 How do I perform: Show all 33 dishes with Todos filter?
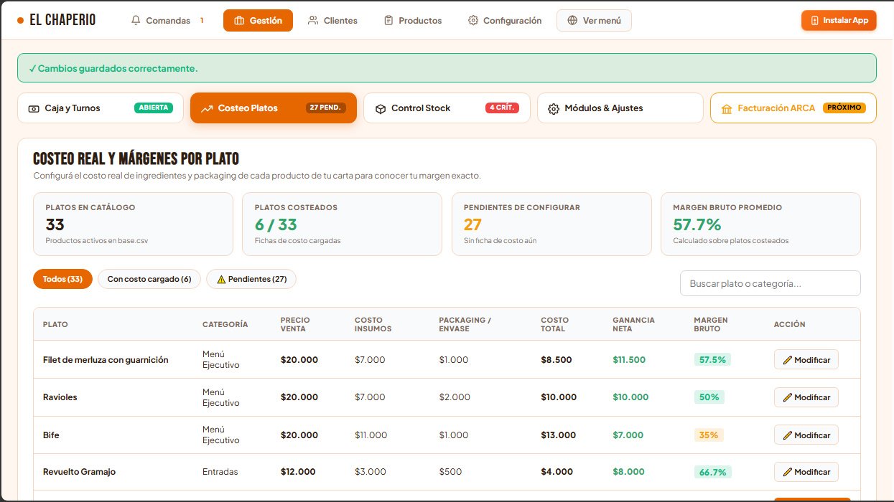[62, 279]
